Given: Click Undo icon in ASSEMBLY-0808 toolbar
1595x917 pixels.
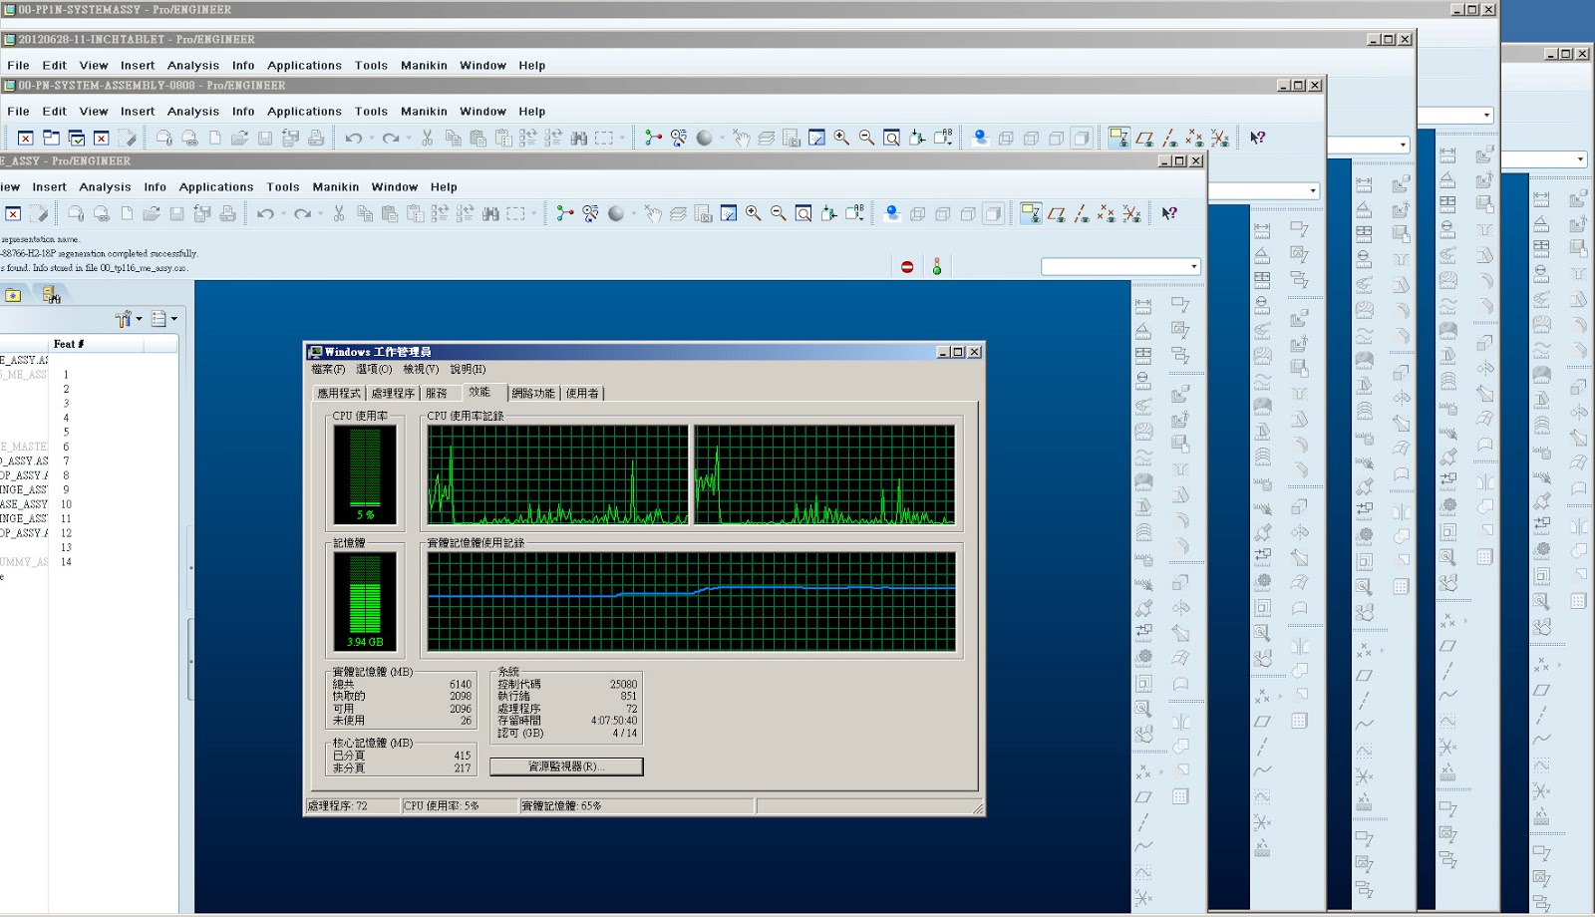Looking at the screenshot, I should (353, 138).
